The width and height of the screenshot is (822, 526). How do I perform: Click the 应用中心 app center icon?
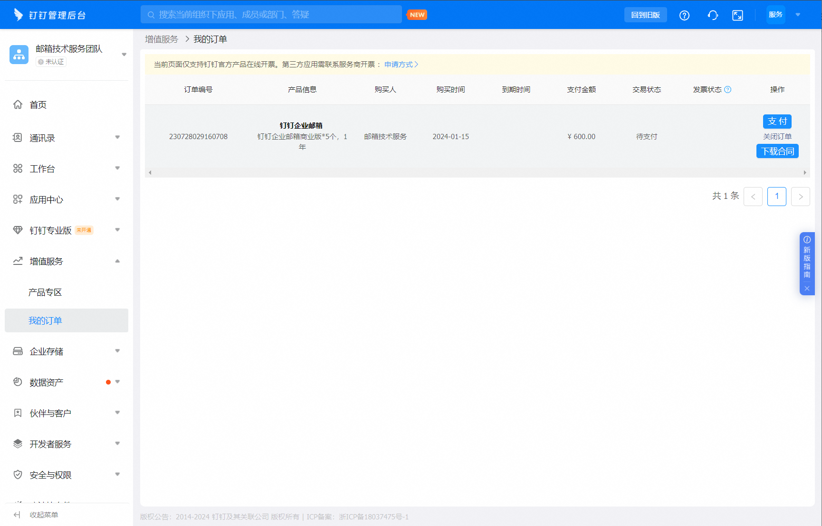click(18, 199)
